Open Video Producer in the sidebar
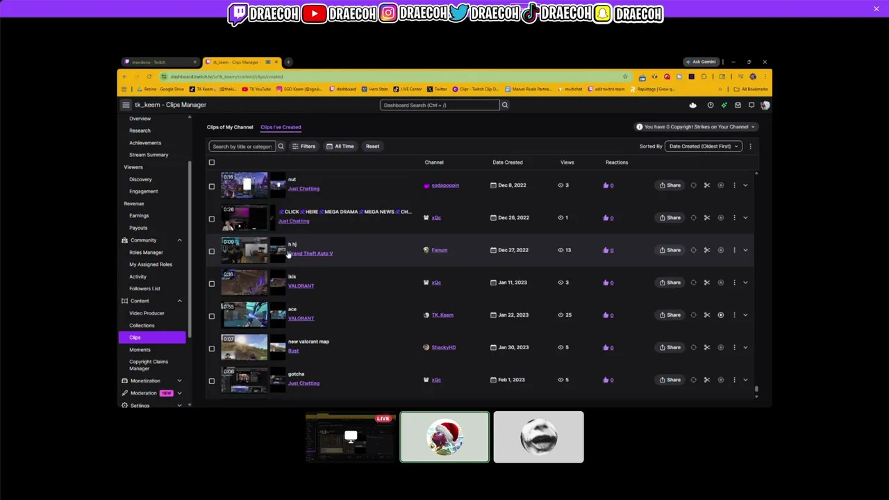Viewport: 889px width, 500px height. click(x=147, y=313)
